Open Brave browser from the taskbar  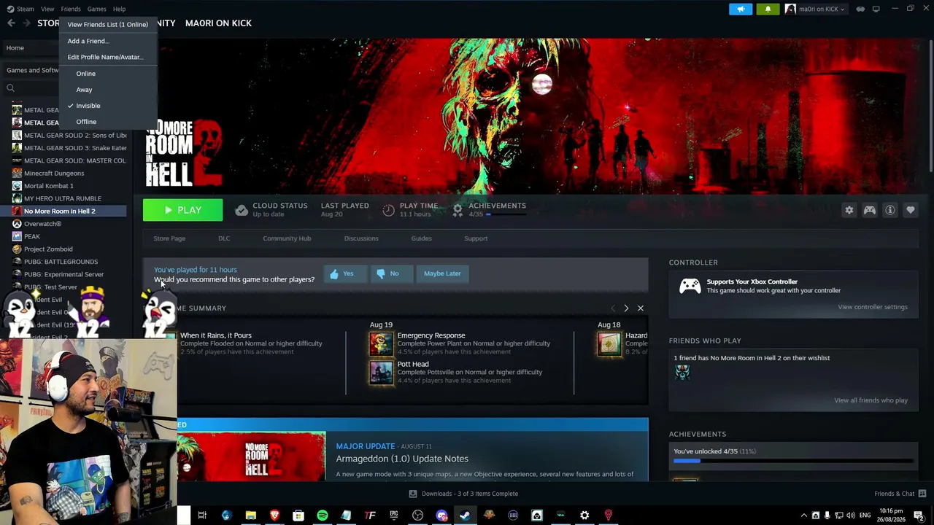coord(274,516)
